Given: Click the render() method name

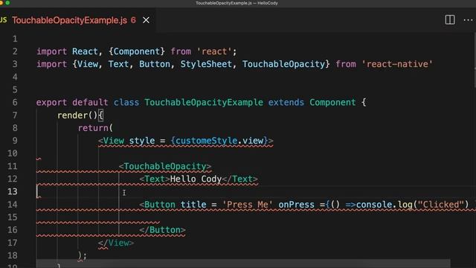Looking at the screenshot, I should pyautogui.click(x=72, y=115).
